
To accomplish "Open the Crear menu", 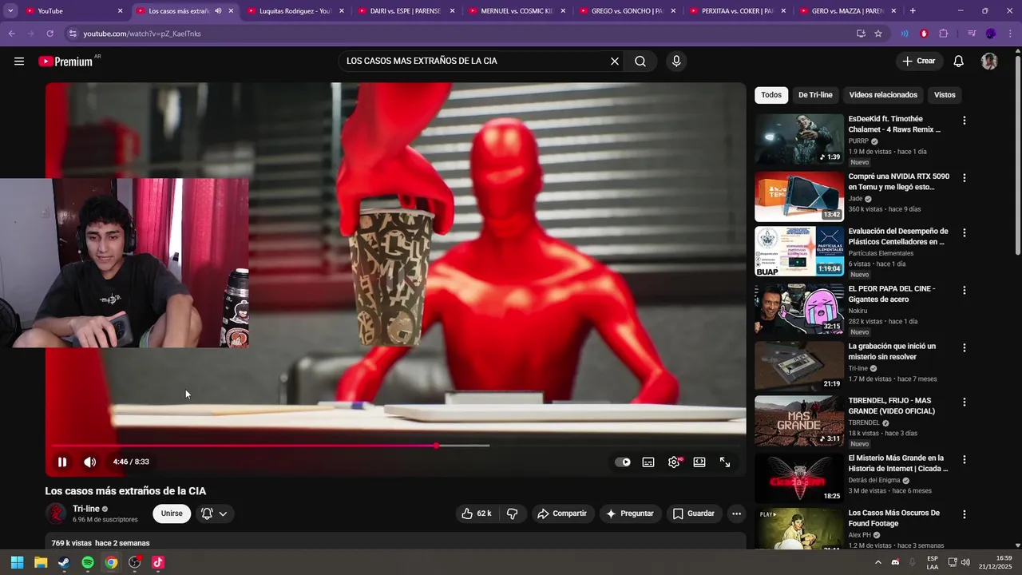I will [919, 61].
